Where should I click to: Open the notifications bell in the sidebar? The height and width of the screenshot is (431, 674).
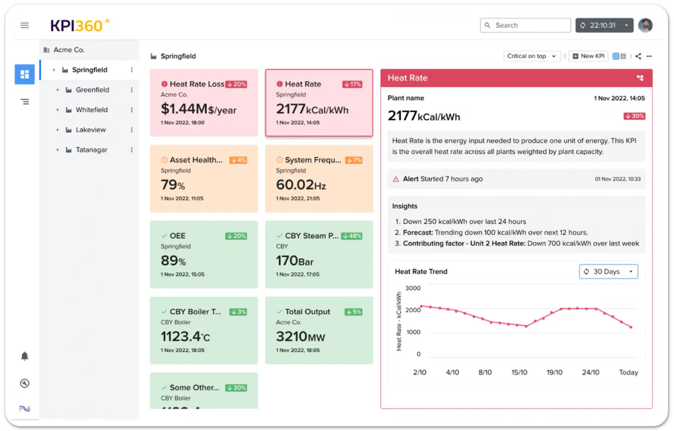click(24, 357)
